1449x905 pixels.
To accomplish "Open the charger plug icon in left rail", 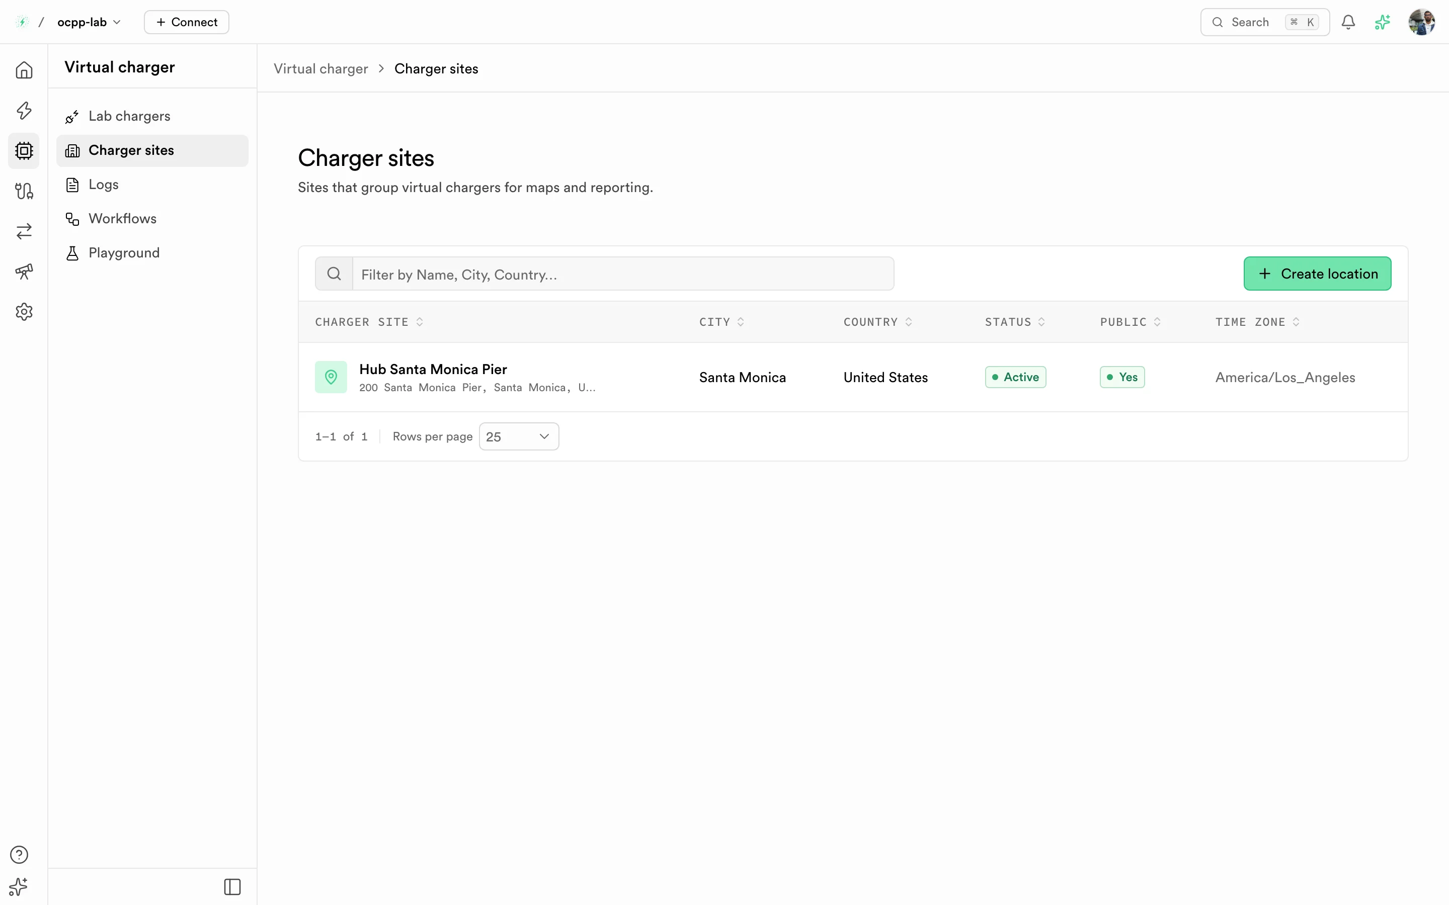I will tap(24, 191).
